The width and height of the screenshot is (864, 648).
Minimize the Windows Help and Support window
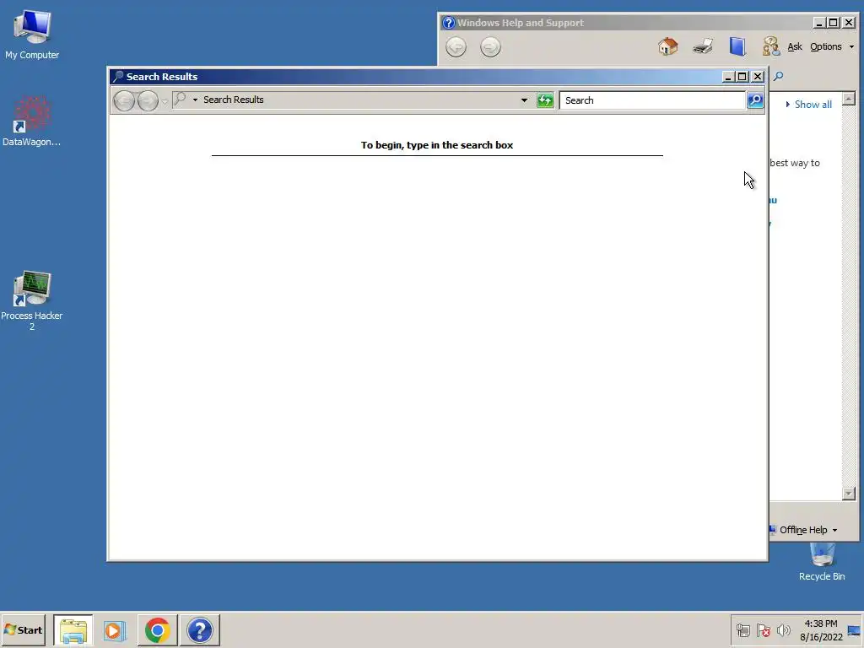pyautogui.click(x=819, y=23)
